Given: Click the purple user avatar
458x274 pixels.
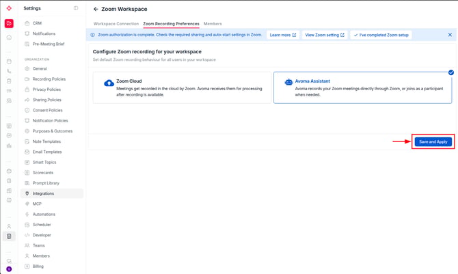Looking at the screenshot, I should (x=9, y=269).
